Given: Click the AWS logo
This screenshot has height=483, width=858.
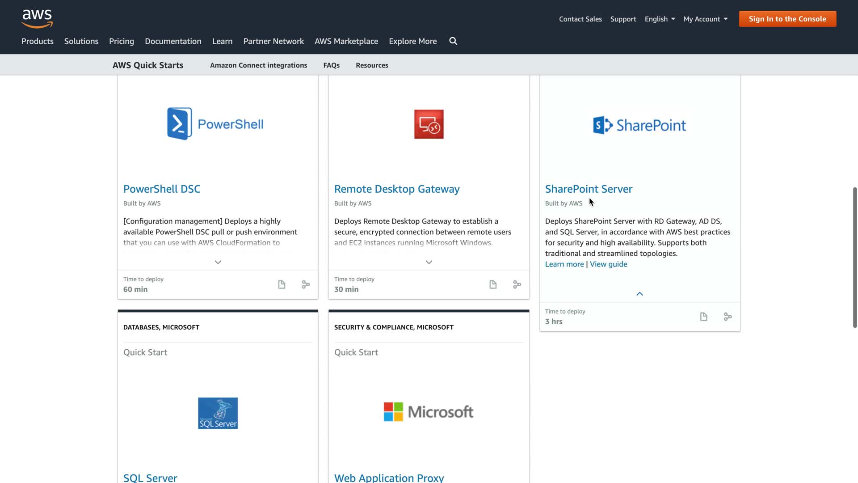Looking at the screenshot, I should click(37, 19).
